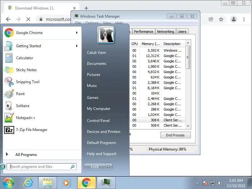The width and height of the screenshot is (252, 189).
Task: Click the End Process button
Action: pyautogui.click(x=175, y=135)
